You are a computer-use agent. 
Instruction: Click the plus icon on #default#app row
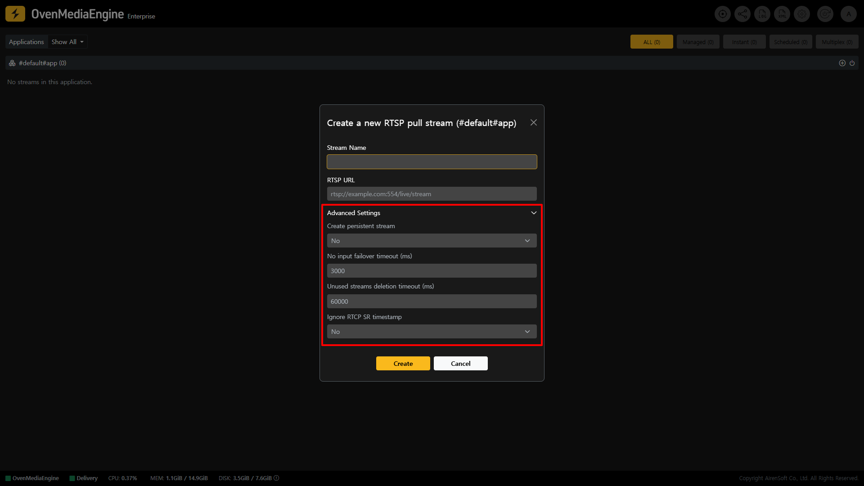coord(842,63)
